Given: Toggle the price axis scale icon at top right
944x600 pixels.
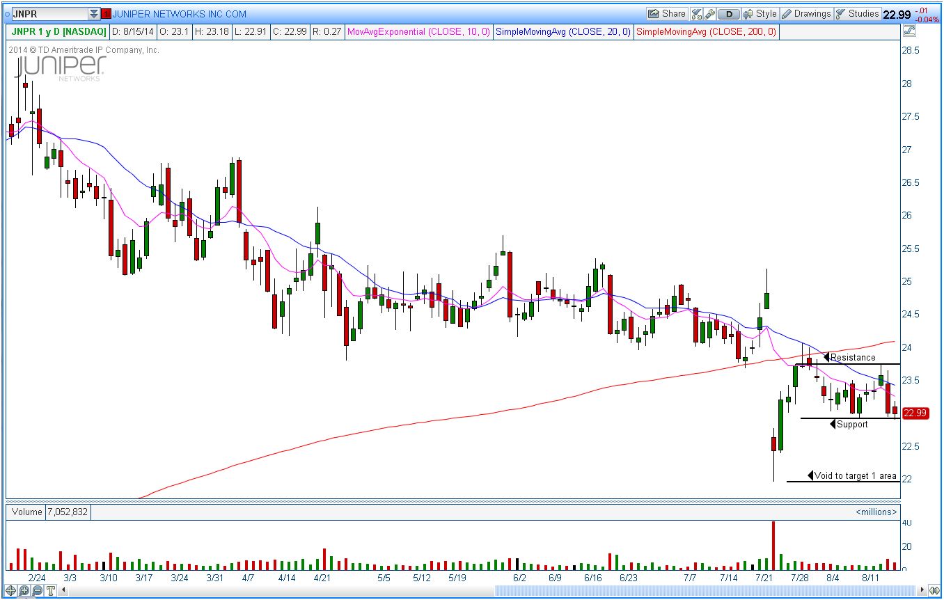Looking at the screenshot, I should pyautogui.click(x=908, y=31).
